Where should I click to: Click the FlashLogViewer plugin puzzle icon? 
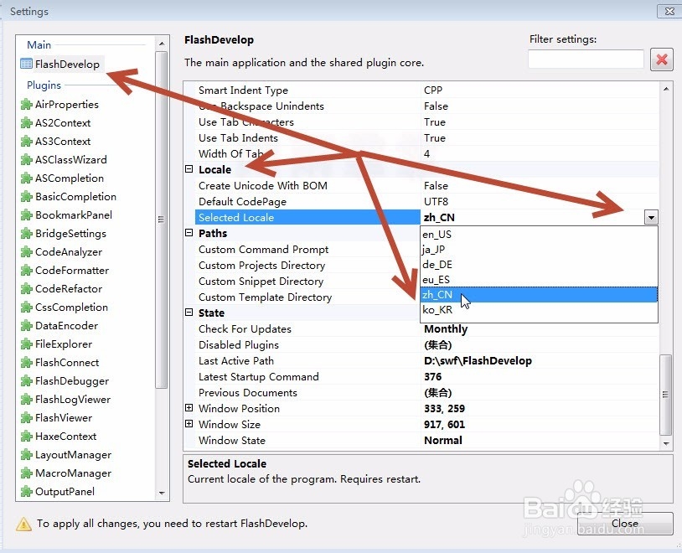tap(27, 400)
